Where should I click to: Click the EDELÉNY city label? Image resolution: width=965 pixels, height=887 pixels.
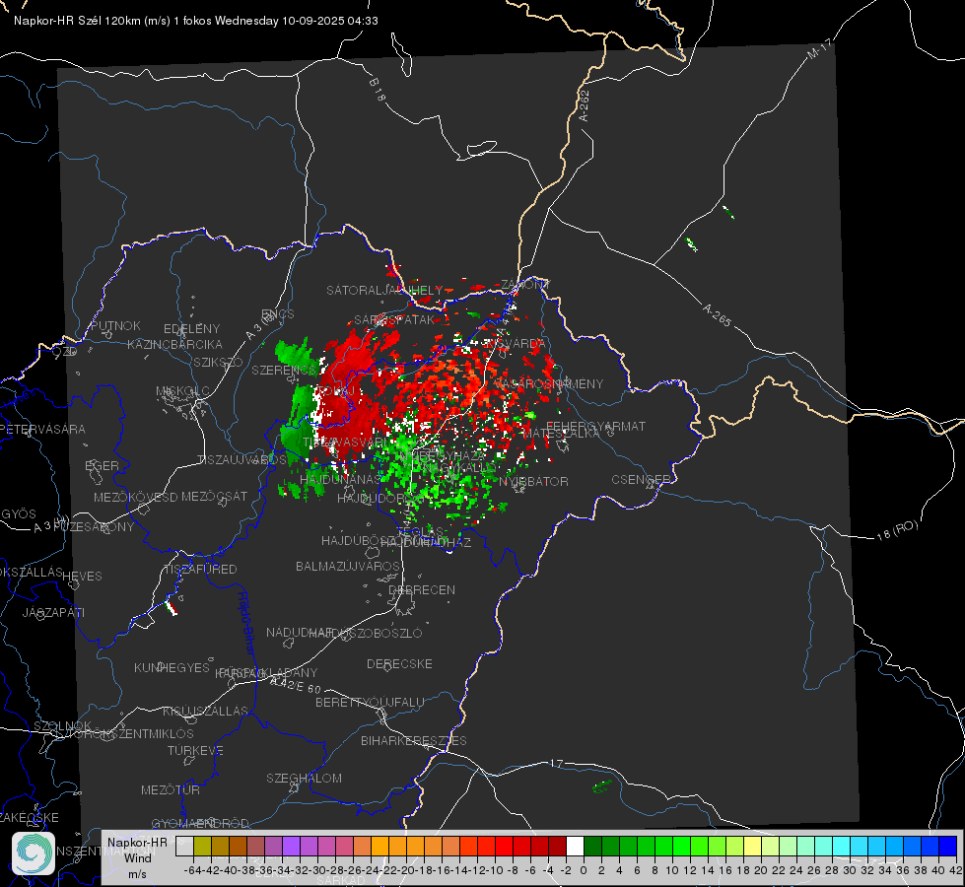pos(191,329)
